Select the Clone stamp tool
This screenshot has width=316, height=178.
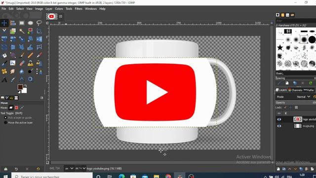tap(31, 63)
